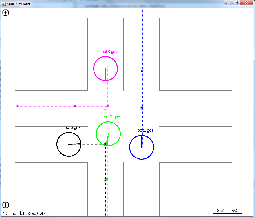The width and height of the screenshot is (255, 218).
Task: Click the magenta waypoint square at the path corner
Action: point(108,106)
